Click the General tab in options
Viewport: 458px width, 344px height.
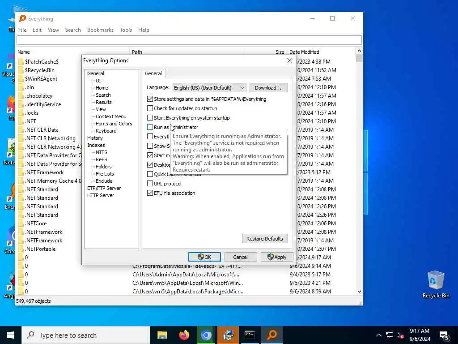153,73
